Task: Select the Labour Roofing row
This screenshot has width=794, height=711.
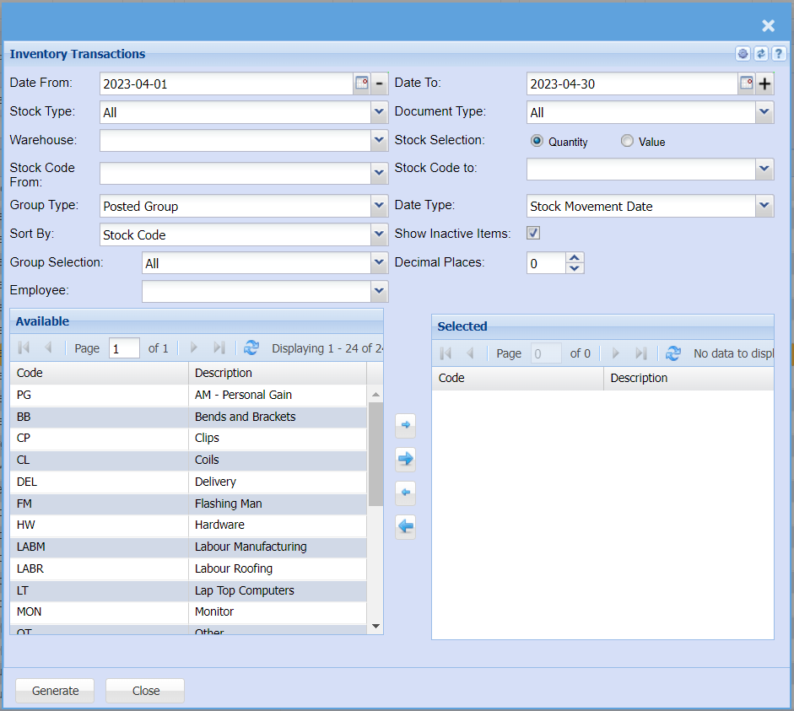Action: [187, 568]
